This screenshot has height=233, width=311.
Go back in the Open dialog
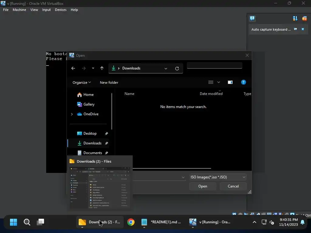(x=73, y=68)
